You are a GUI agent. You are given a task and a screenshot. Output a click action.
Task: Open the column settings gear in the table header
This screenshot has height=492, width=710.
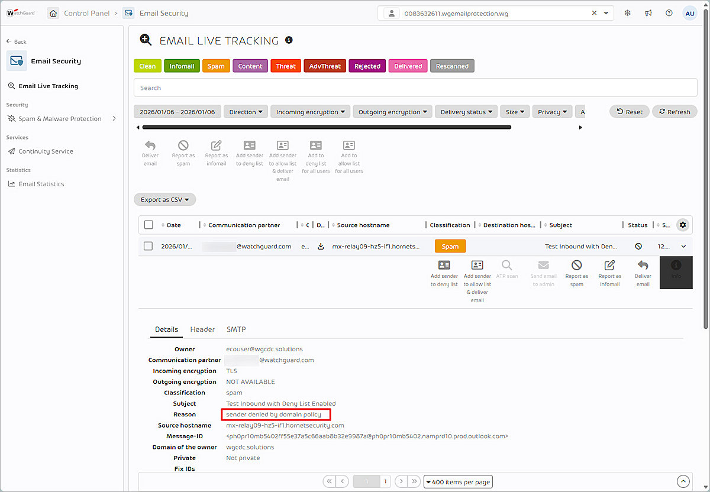[x=683, y=225]
